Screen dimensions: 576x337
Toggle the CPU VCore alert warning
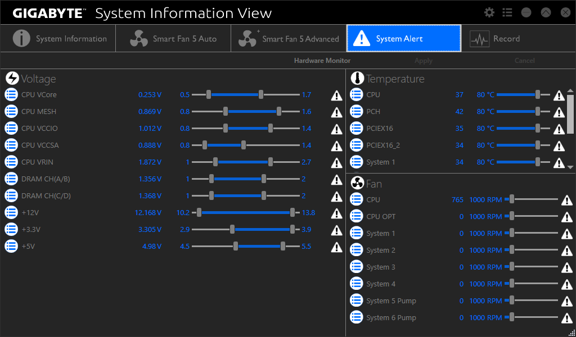336,95
